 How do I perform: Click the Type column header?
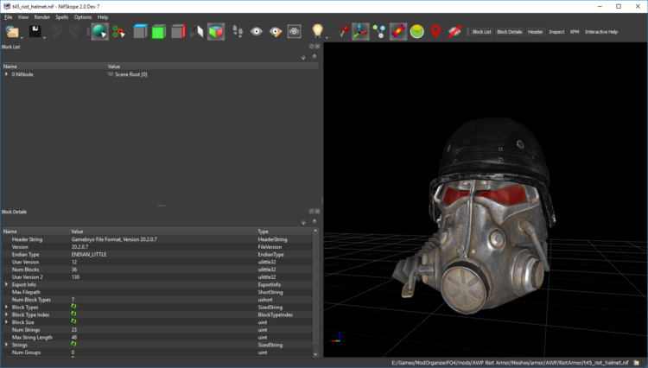coord(284,232)
